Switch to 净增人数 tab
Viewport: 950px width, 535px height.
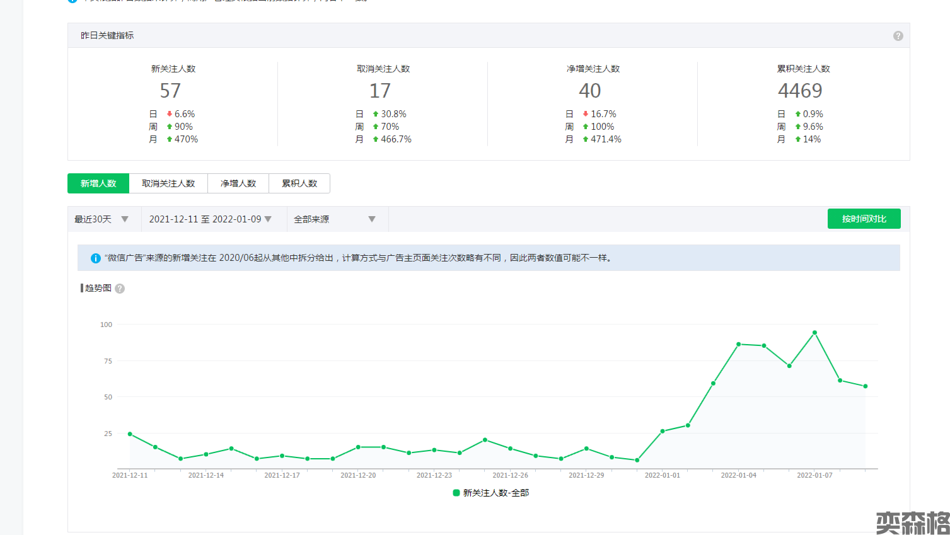point(238,183)
